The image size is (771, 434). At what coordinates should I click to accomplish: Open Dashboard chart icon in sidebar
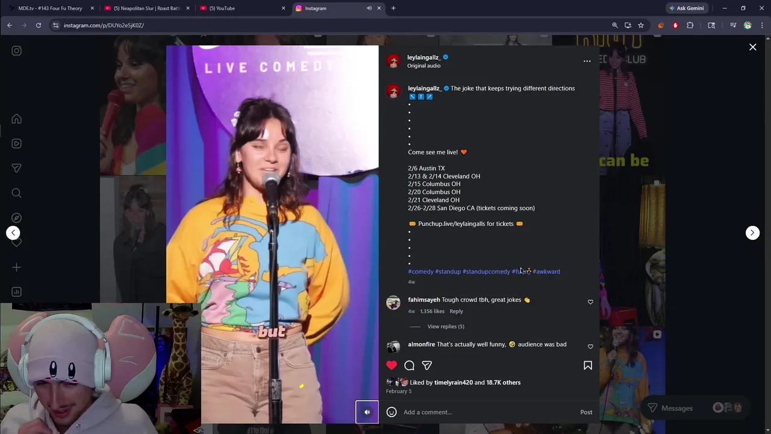[16, 292]
